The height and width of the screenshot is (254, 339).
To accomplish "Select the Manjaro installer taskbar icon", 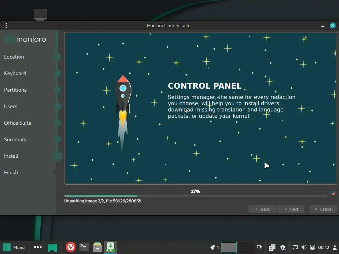I will pos(111,247).
